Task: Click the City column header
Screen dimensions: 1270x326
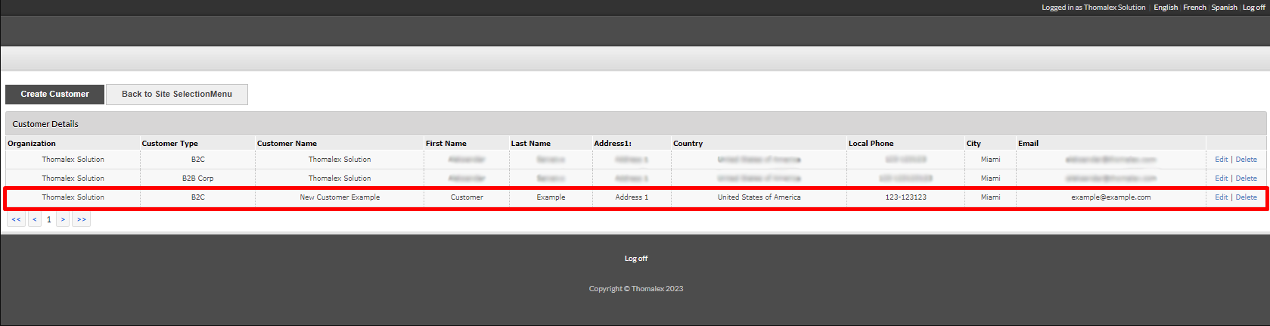Action: coord(973,143)
